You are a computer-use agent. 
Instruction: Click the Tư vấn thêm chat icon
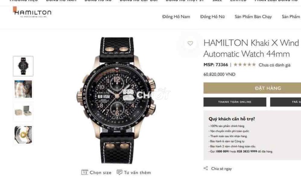119,172
